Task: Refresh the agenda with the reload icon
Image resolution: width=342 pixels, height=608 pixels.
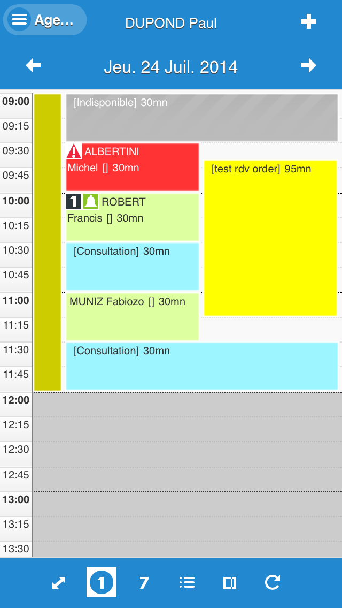Action: (x=273, y=583)
